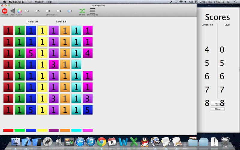The width and height of the screenshot is (240, 150).
Task: Launch Xcode from the Dock
Action: click(26, 142)
